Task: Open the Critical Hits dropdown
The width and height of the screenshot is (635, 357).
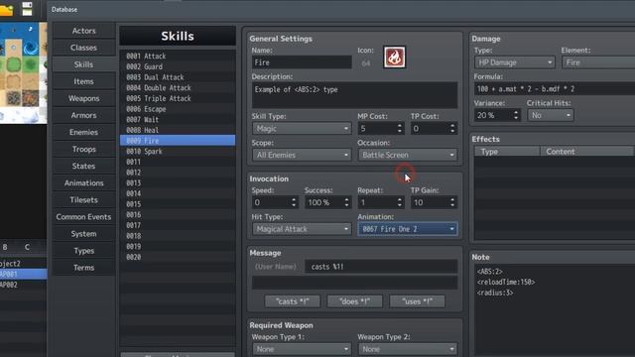Action: coord(551,115)
